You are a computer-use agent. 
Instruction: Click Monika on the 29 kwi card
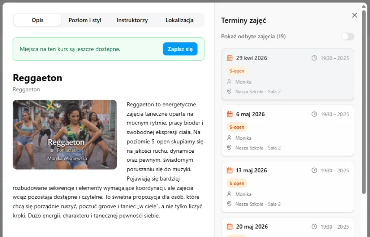pyautogui.click(x=243, y=82)
